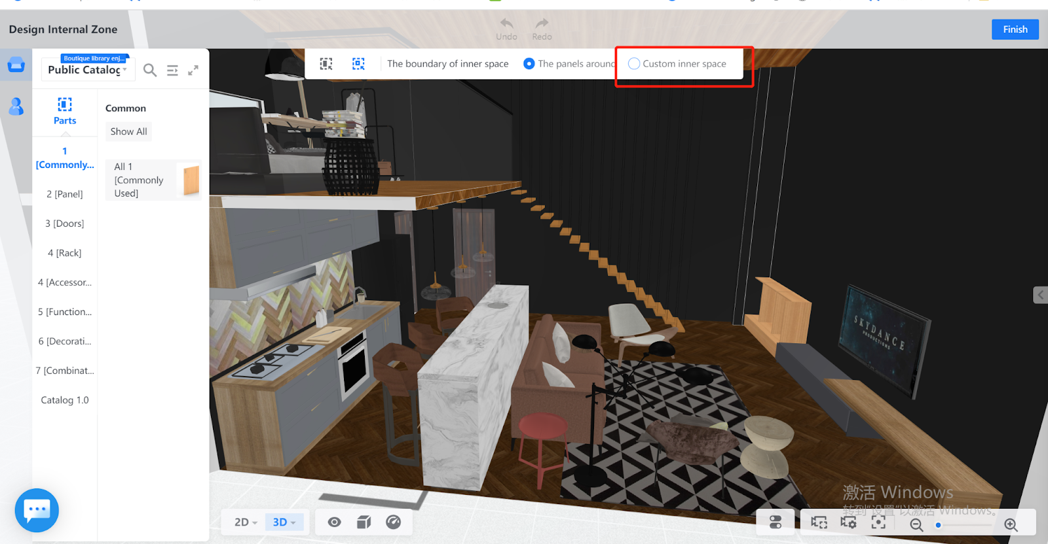Click the Show All button
The height and width of the screenshot is (544, 1048).
(x=129, y=131)
